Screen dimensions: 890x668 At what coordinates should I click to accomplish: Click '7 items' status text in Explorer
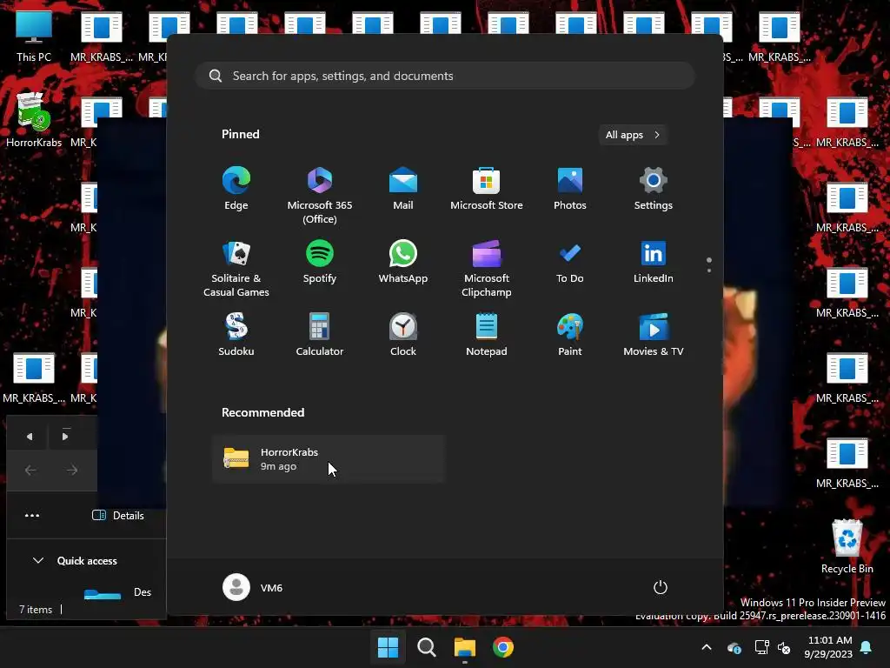tap(35, 610)
